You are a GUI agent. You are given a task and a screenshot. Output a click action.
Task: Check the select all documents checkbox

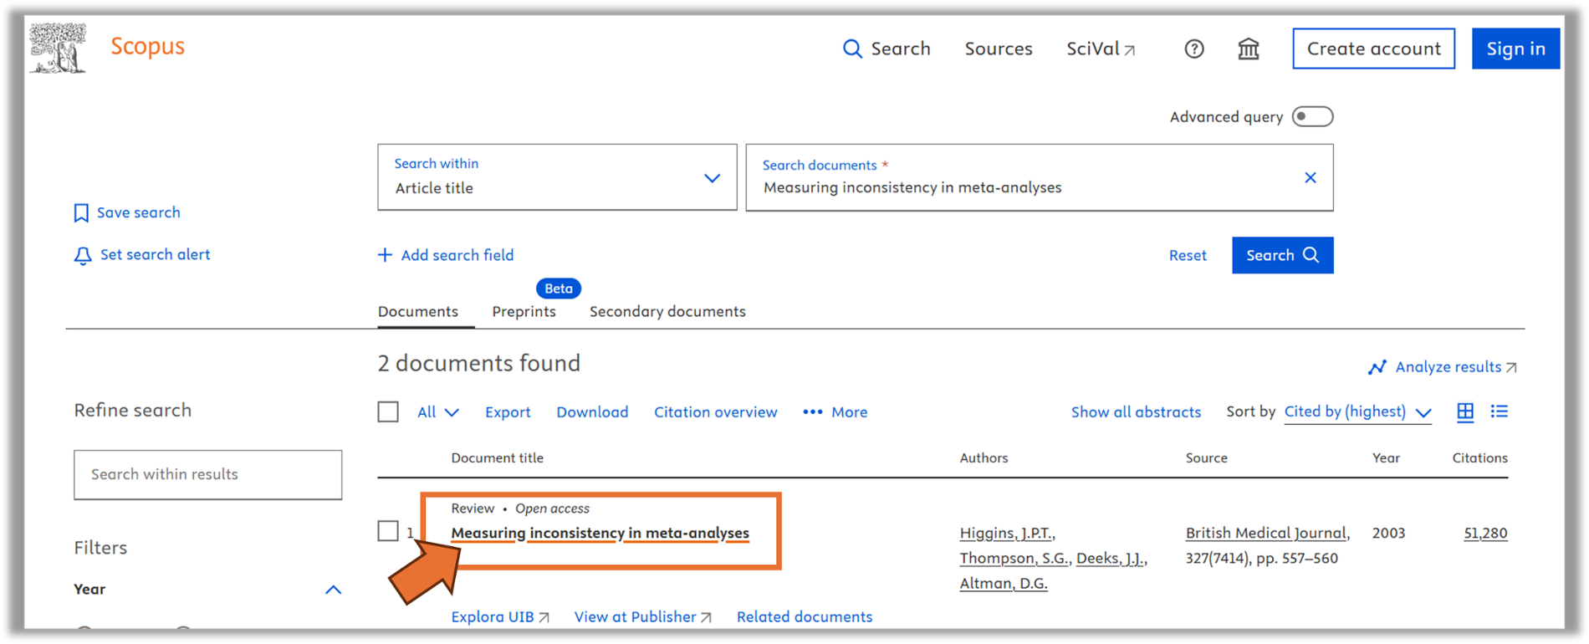[x=388, y=412]
